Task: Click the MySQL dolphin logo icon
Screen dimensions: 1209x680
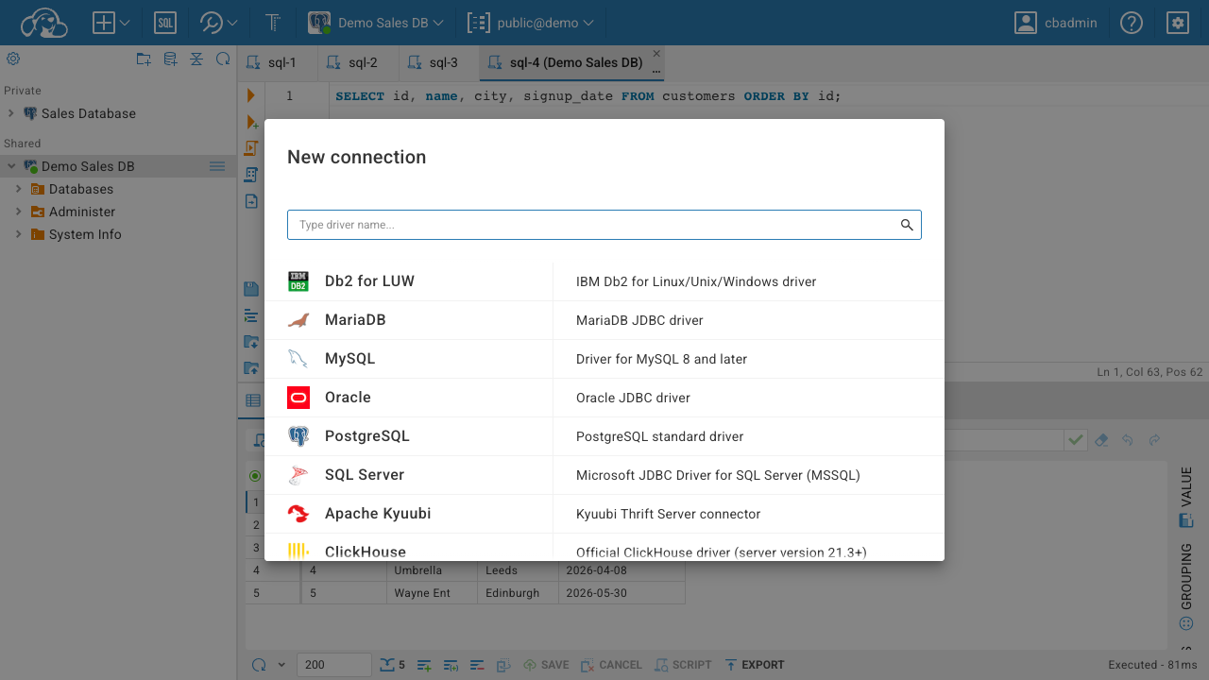Action: (298, 359)
